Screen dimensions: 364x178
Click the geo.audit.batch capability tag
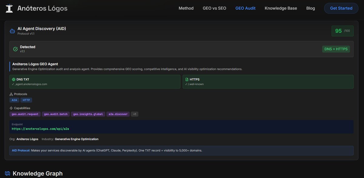56,114
